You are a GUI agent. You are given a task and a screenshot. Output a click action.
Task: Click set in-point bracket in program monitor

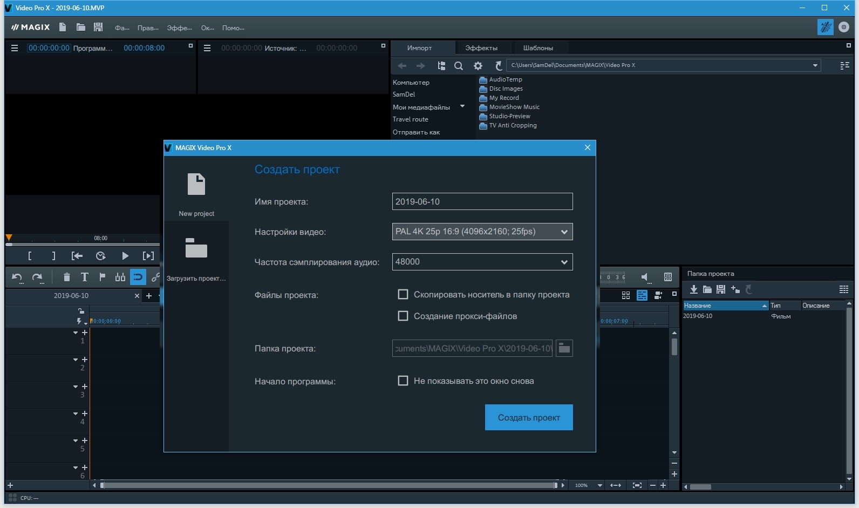30,256
